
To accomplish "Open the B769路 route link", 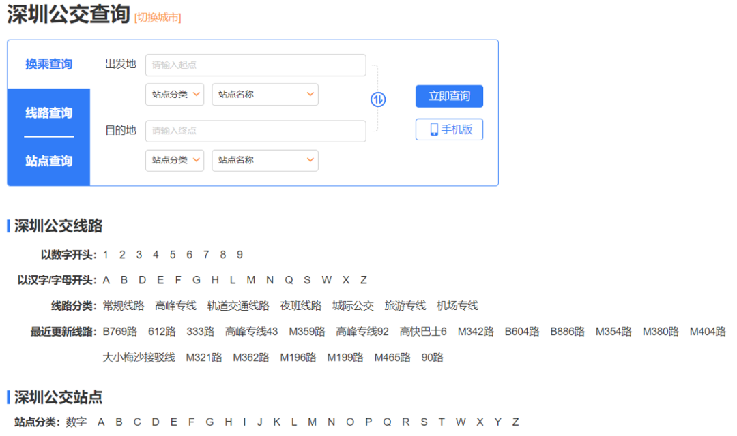I will 120,332.
